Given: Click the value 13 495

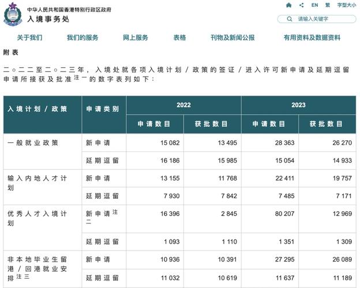Looking at the screenshot, I should [x=227, y=143].
